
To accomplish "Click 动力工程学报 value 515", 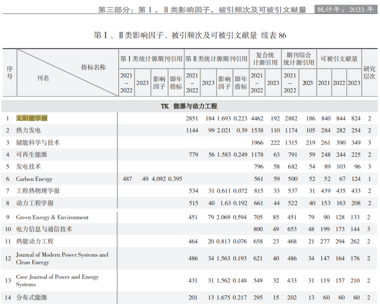I will 193,203.
